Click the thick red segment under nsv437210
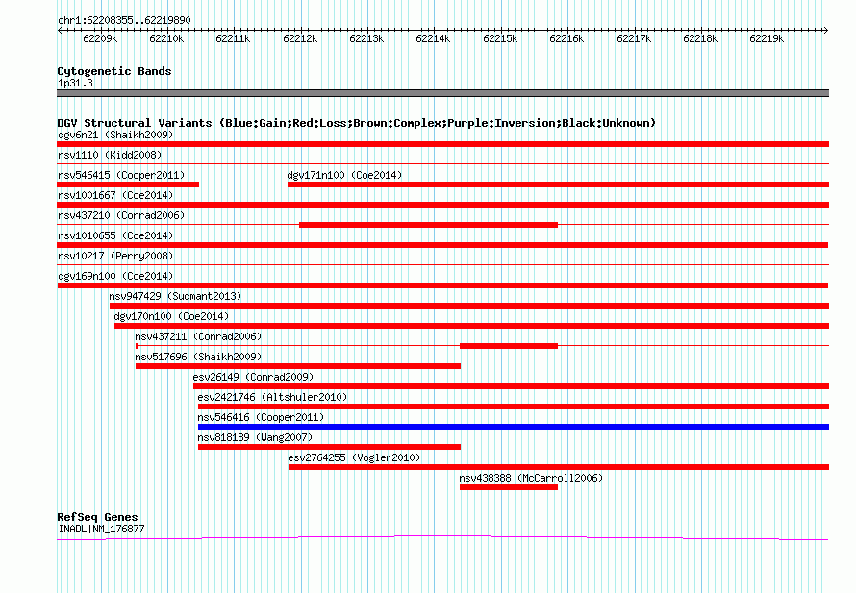The height and width of the screenshot is (593, 856). tap(429, 225)
